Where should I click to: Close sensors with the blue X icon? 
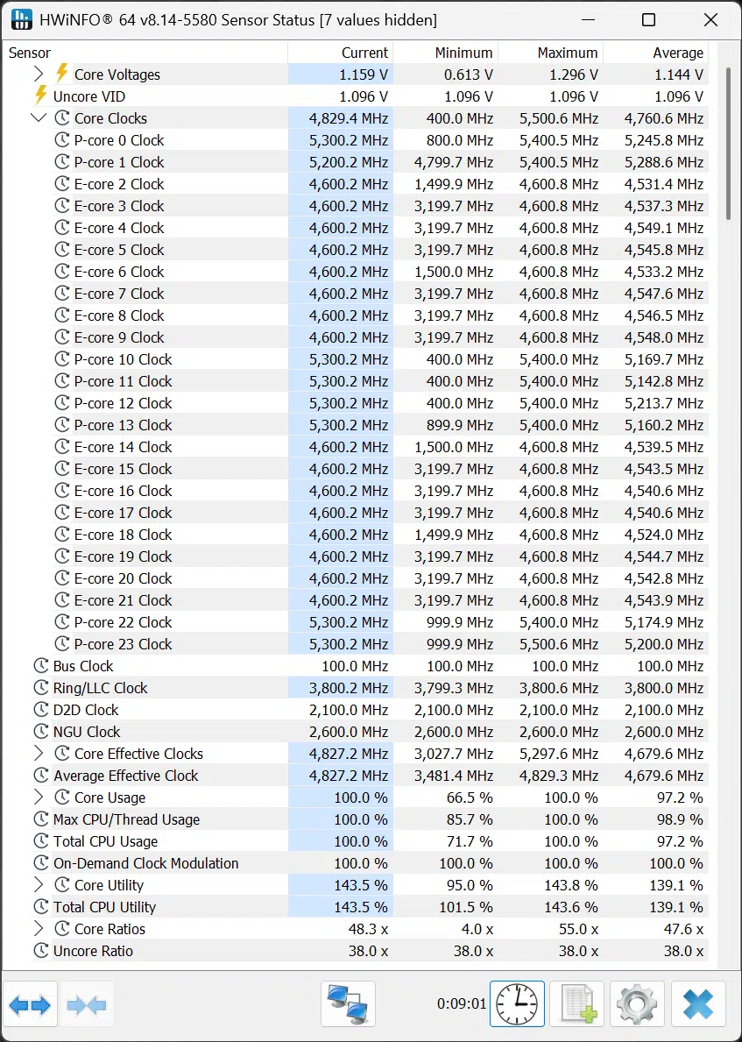click(697, 1004)
